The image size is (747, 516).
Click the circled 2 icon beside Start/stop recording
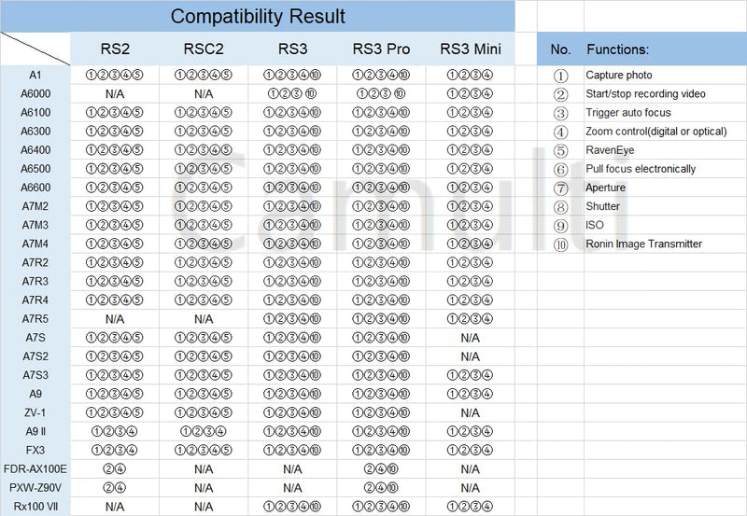click(x=561, y=94)
